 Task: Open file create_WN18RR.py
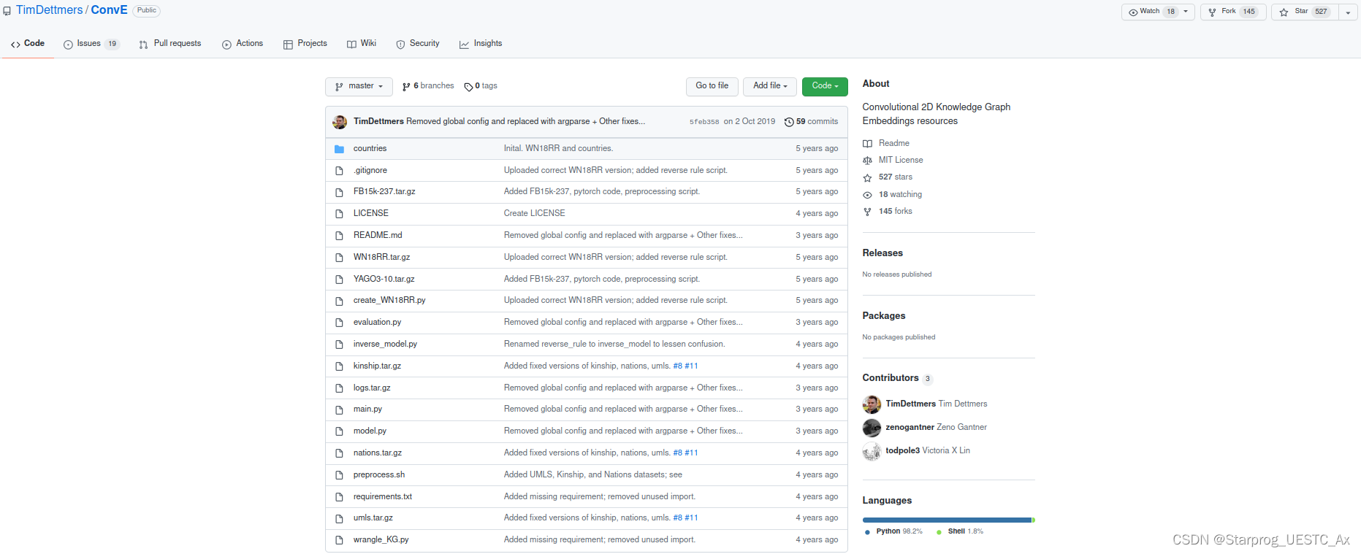[x=389, y=301]
